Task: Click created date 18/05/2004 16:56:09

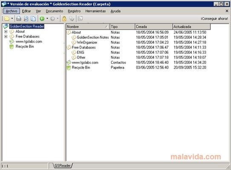Action: point(152,32)
